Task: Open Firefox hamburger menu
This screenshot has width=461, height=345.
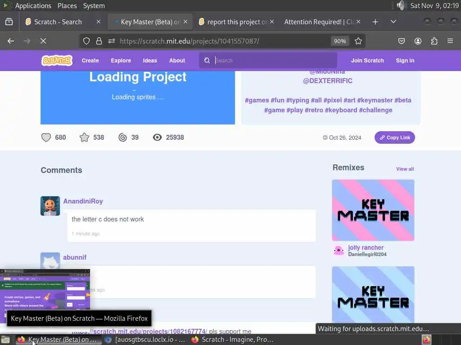Action: tap(450, 41)
